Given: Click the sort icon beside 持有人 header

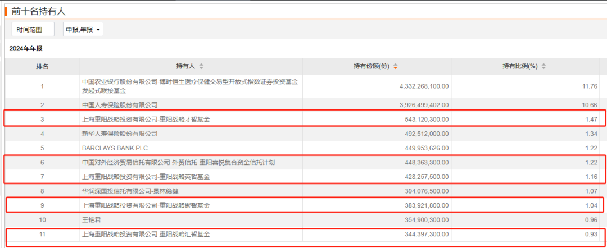Looking at the screenshot, I should pyautogui.click(x=202, y=66).
